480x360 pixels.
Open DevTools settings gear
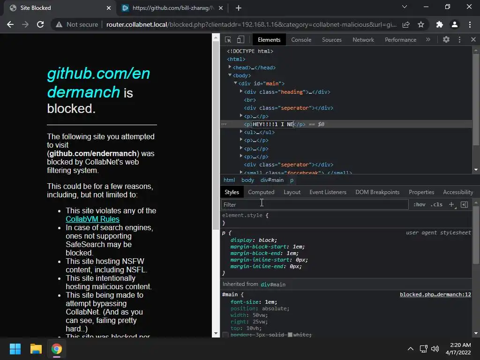click(446, 39)
